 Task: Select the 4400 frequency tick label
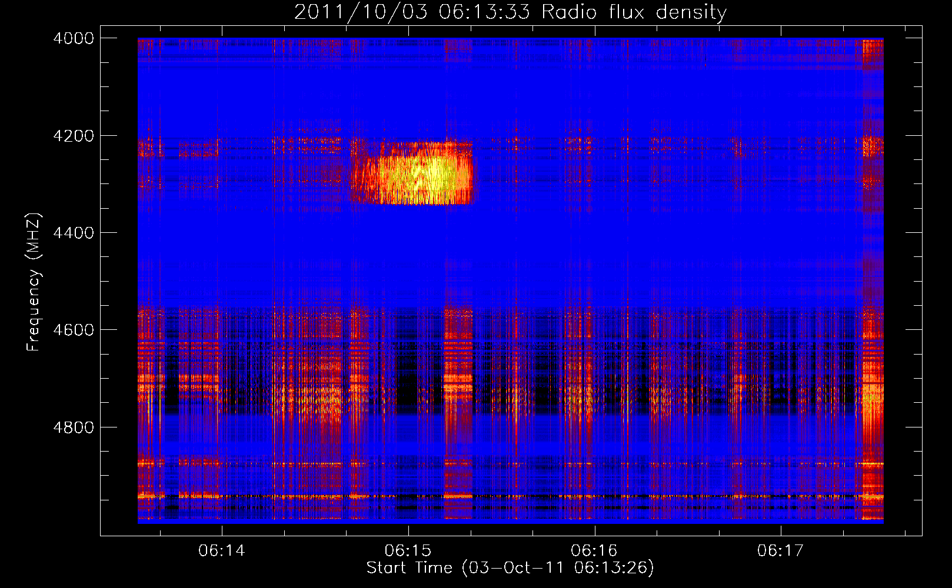point(74,233)
